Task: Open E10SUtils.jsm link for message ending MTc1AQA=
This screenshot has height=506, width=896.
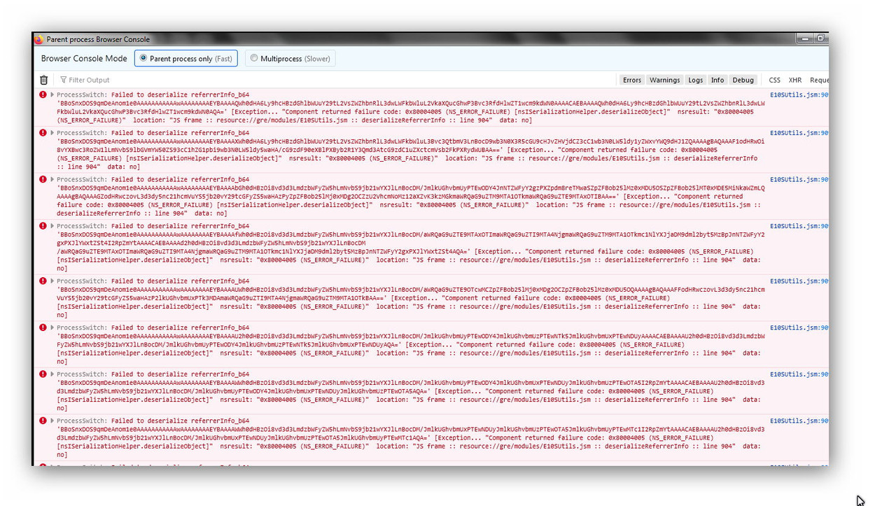Action: [799, 421]
